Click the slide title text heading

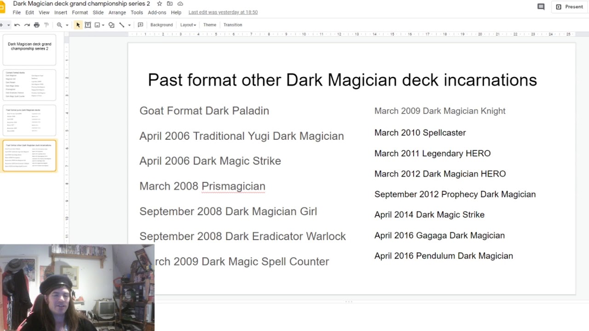point(342,80)
